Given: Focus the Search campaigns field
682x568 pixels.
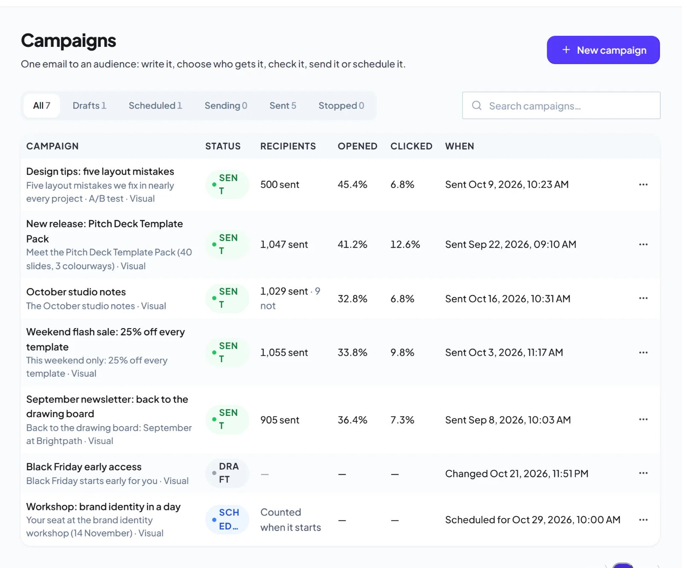Looking at the screenshot, I should tap(561, 105).
